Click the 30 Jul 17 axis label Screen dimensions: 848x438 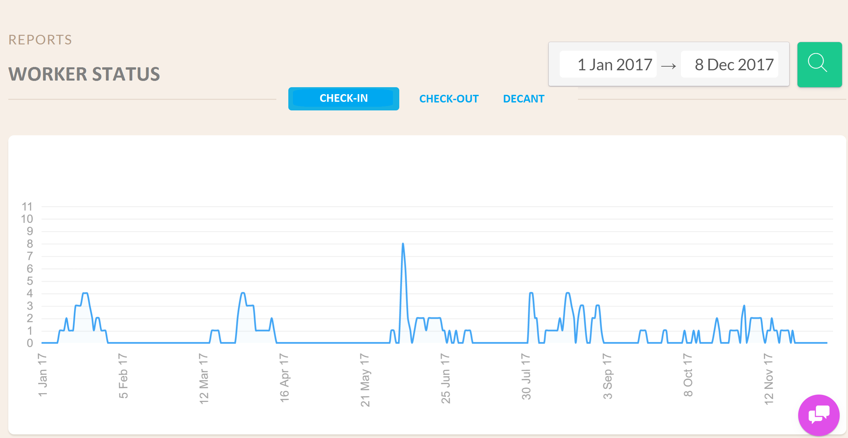coord(526,376)
